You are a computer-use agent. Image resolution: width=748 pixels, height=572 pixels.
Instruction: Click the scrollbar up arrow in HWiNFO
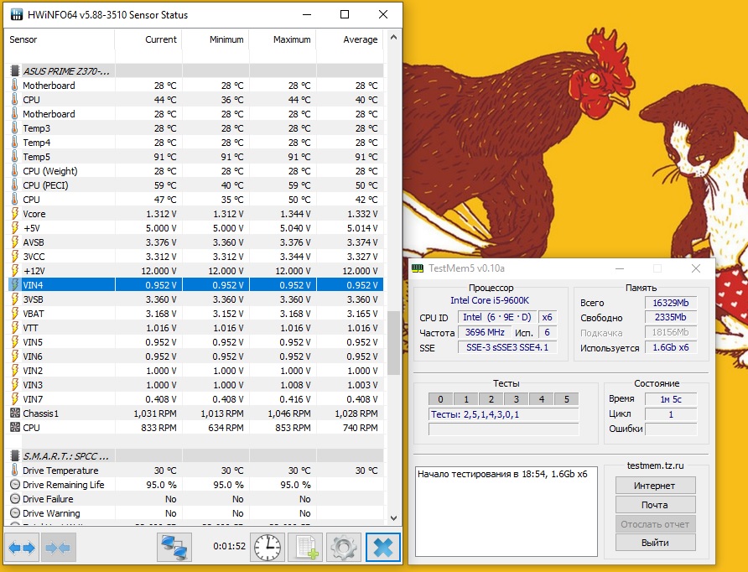(393, 37)
